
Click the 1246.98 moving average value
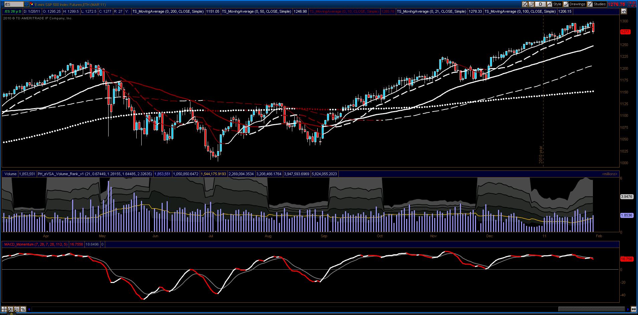(x=300, y=11)
